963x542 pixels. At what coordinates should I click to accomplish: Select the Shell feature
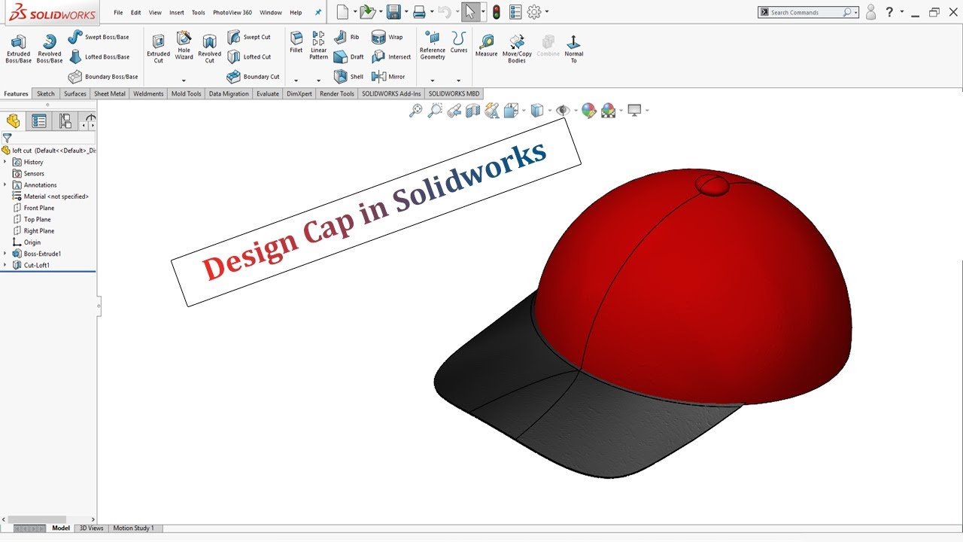pos(349,77)
